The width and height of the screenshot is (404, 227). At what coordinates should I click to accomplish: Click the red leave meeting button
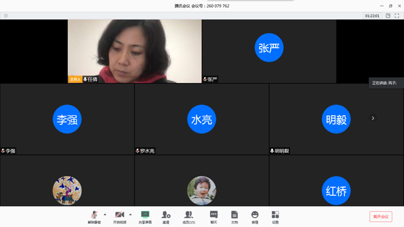pyautogui.click(x=381, y=216)
